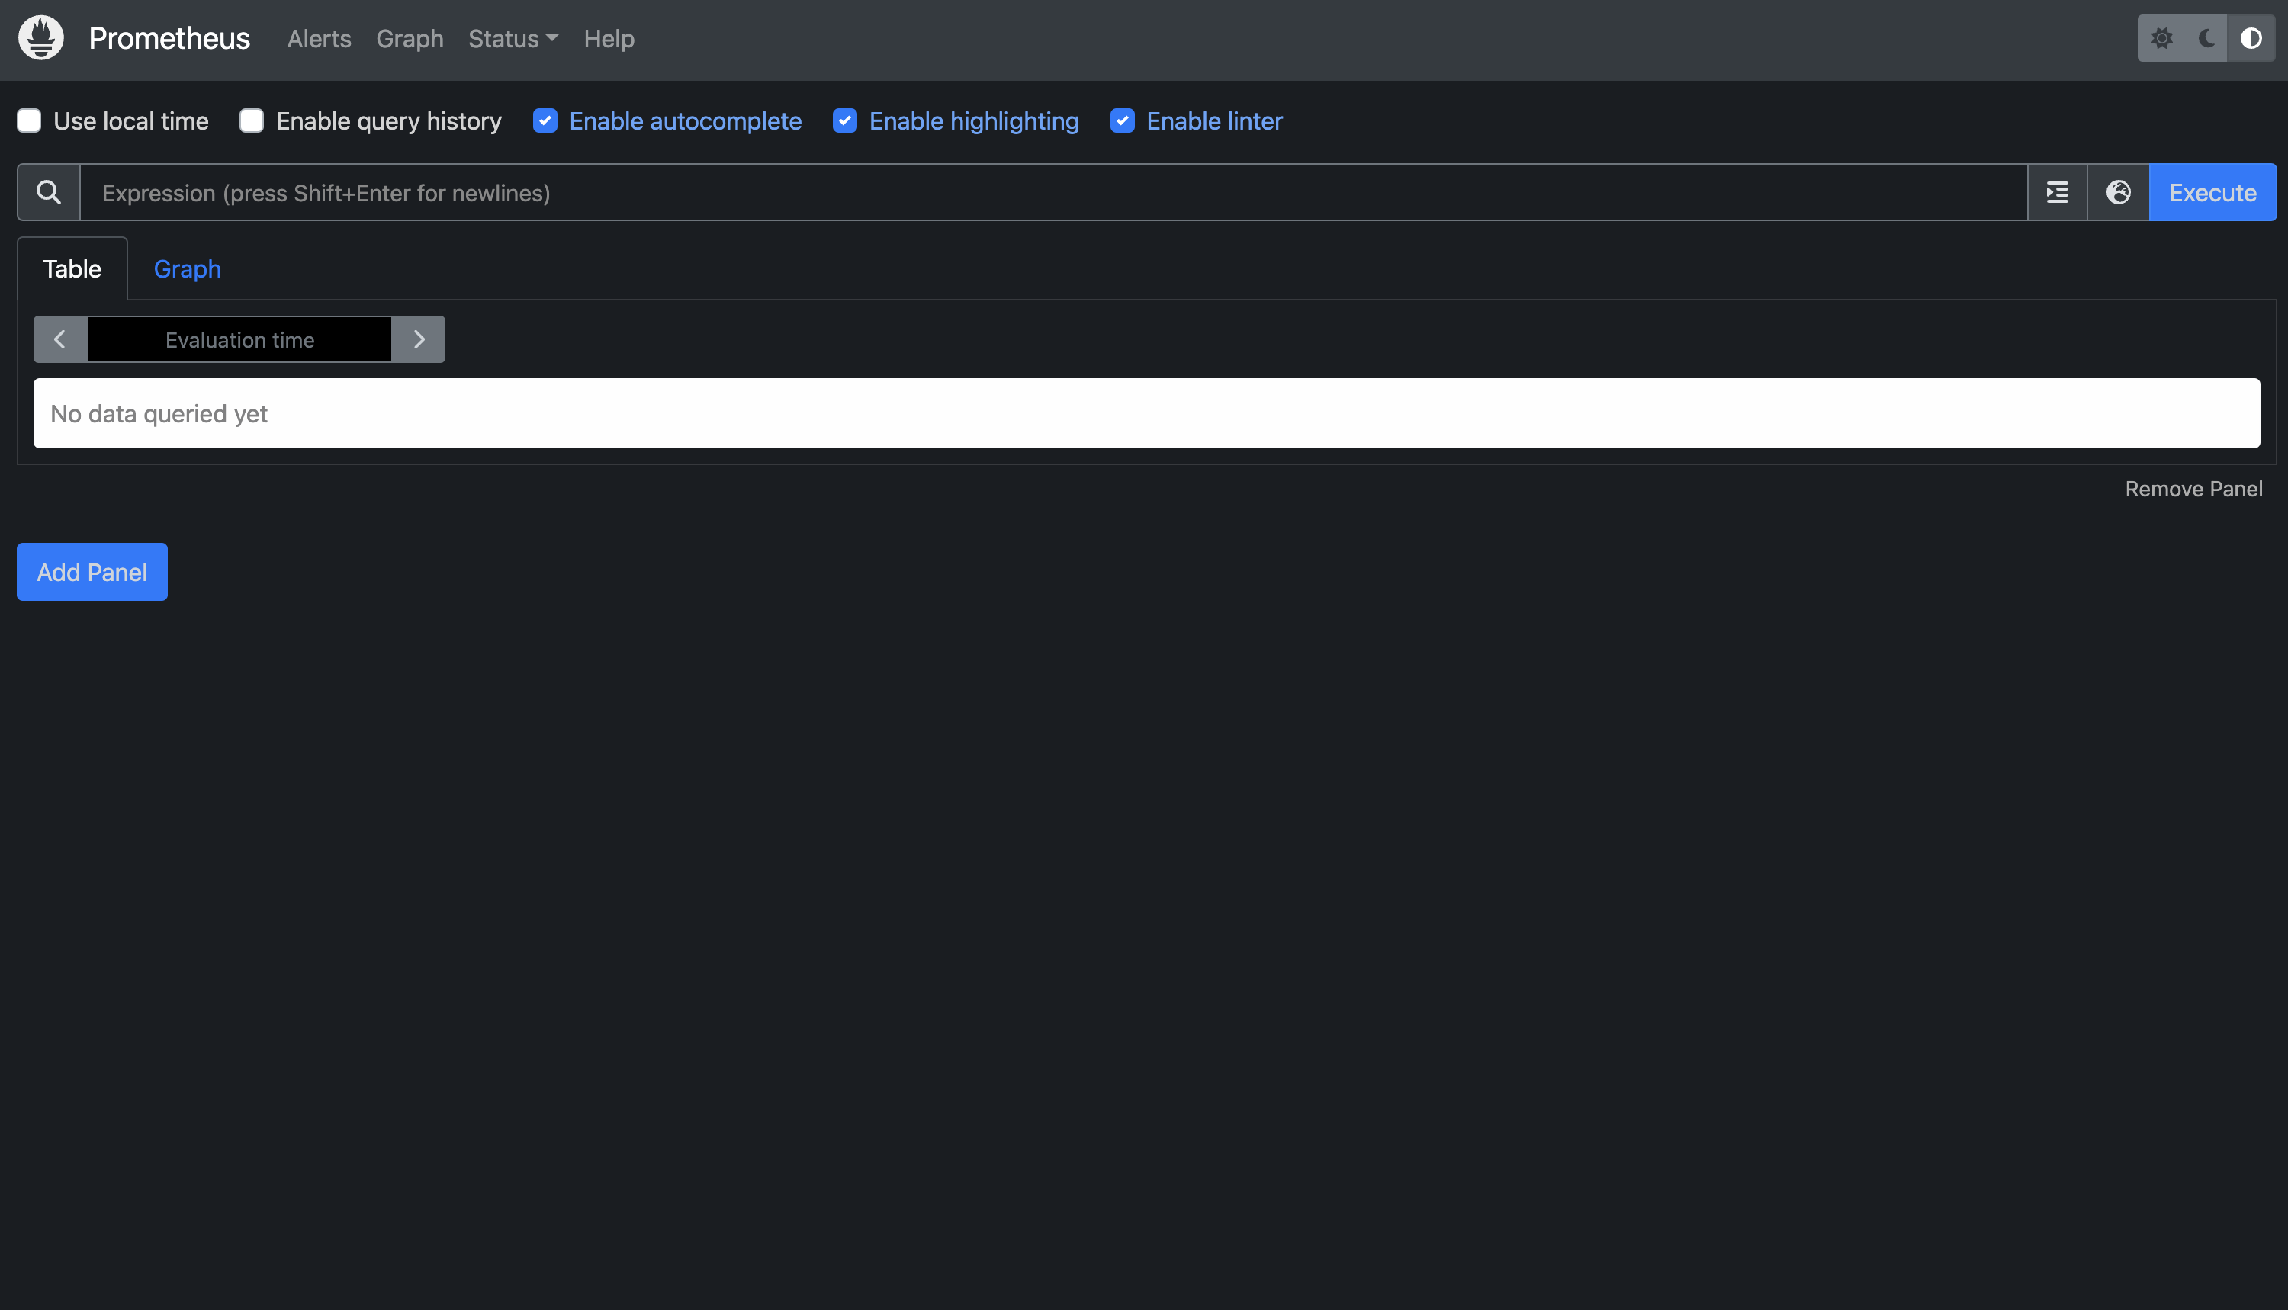This screenshot has width=2288, height=1310.
Task: Enable the Use local time checkbox
Action: coord(30,120)
